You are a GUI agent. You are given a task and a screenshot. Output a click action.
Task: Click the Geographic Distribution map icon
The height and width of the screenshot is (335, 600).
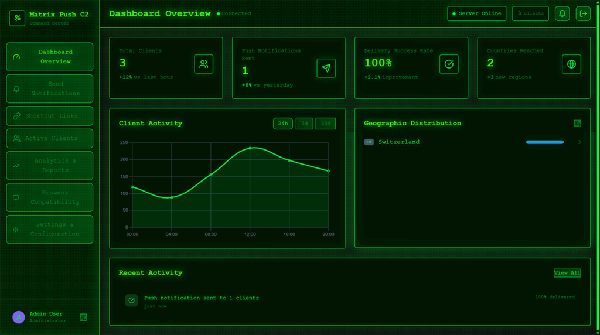coord(578,124)
